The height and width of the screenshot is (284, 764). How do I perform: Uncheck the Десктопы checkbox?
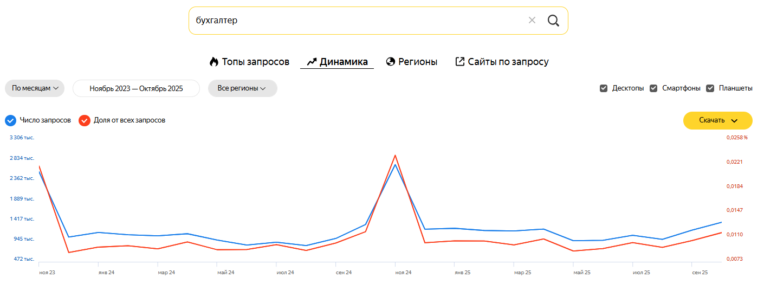coord(604,88)
